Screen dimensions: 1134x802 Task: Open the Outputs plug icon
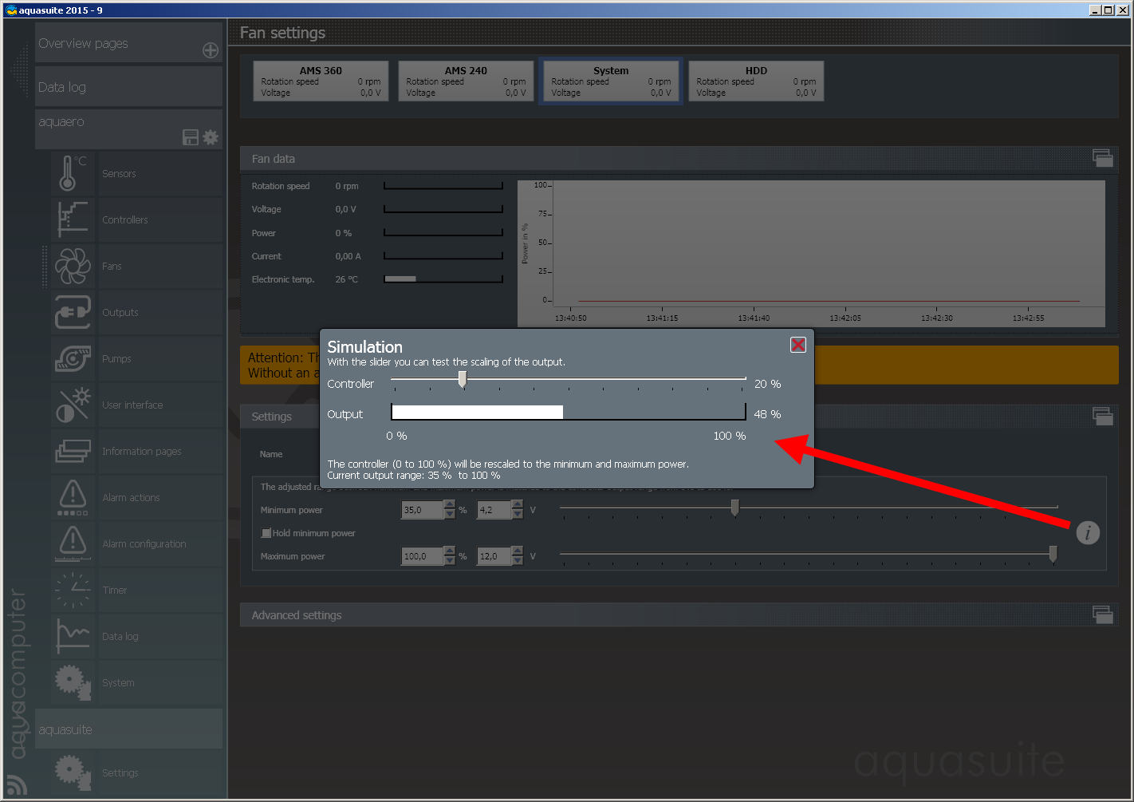(72, 312)
